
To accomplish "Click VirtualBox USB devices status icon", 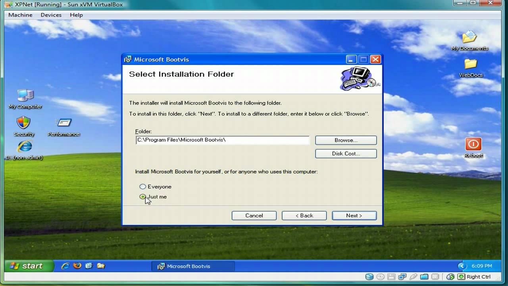I will [414, 277].
